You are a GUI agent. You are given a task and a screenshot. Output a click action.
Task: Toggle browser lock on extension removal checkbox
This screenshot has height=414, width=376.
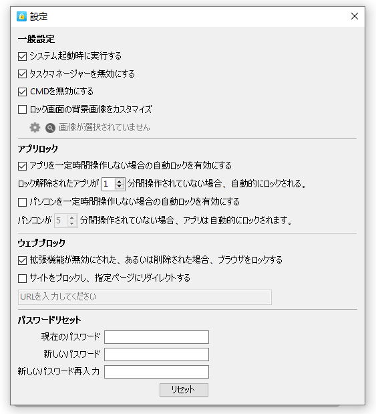23,260
